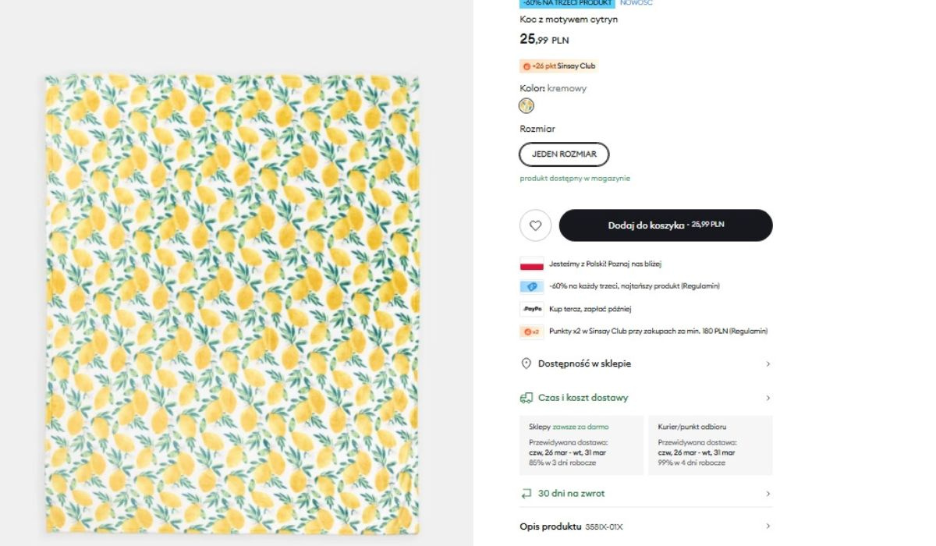Click the Polish flag icon

point(531,264)
